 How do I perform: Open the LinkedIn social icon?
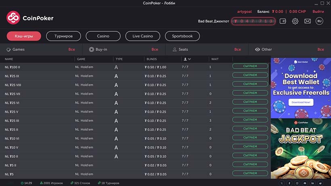pyautogui.click(x=312, y=183)
